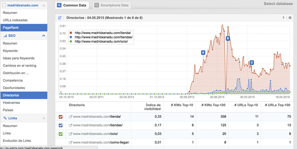
Task: Collapse the SEO sidebar section
Action: click(x=44, y=35)
